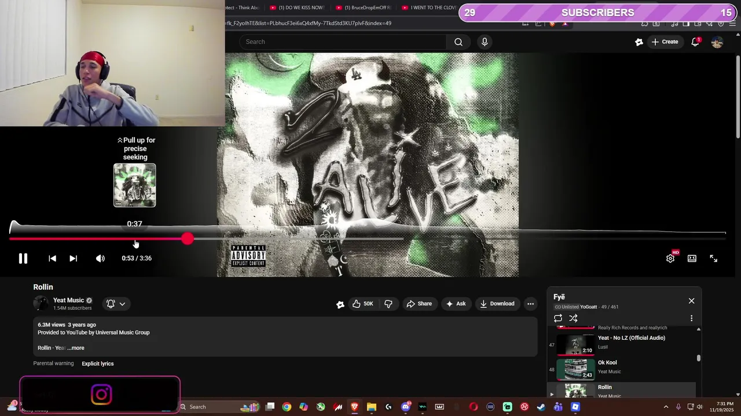The width and height of the screenshot is (741, 416).
Task: Click Ok Kool thumbnail 2:43
Action: click(575, 369)
